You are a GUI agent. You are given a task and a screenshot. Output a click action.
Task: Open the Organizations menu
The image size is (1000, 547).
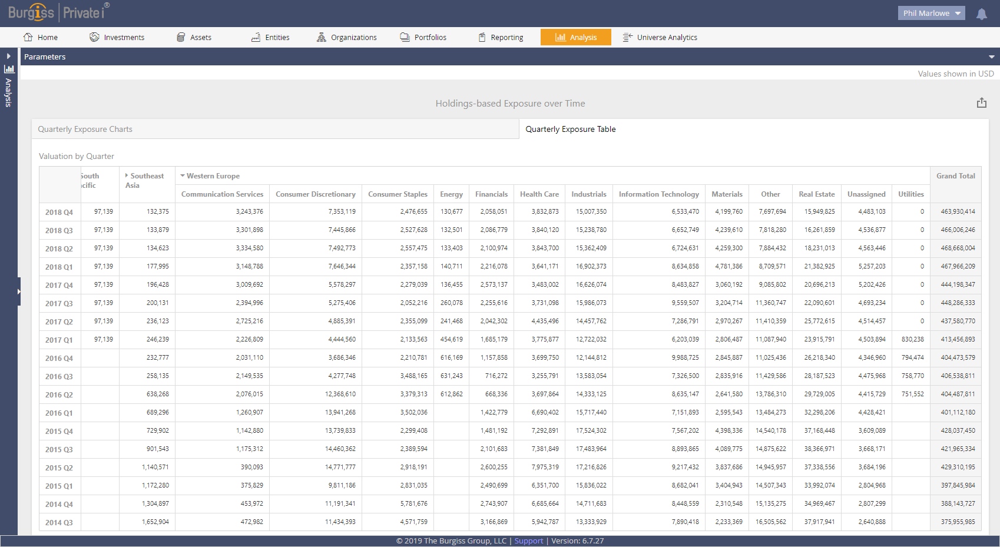pyautogui.click(x=346, y=37)
